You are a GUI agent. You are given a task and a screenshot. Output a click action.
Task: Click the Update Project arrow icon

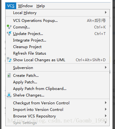[x=9, y=33]
